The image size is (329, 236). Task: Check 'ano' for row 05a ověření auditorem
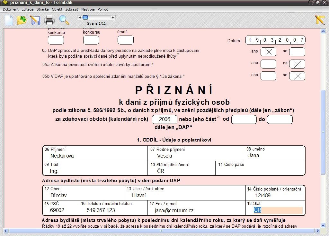click(268, 64)
